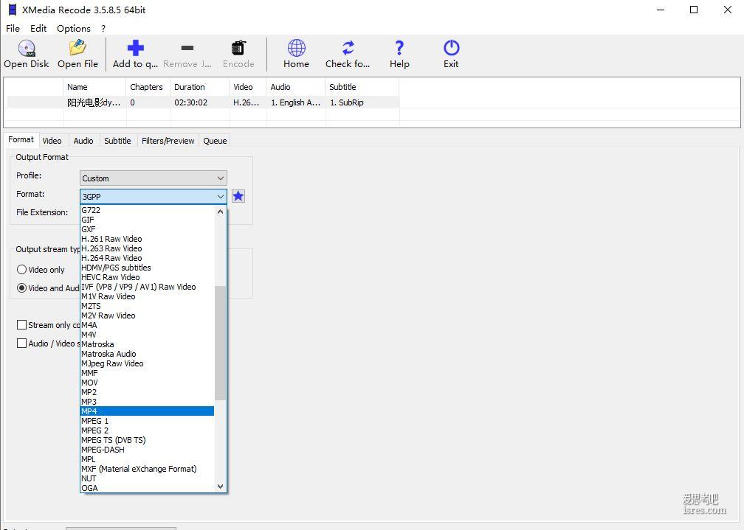Choose M4V from the format list
The width and height of the screenshot is (744, 530).
coord(147,335)
